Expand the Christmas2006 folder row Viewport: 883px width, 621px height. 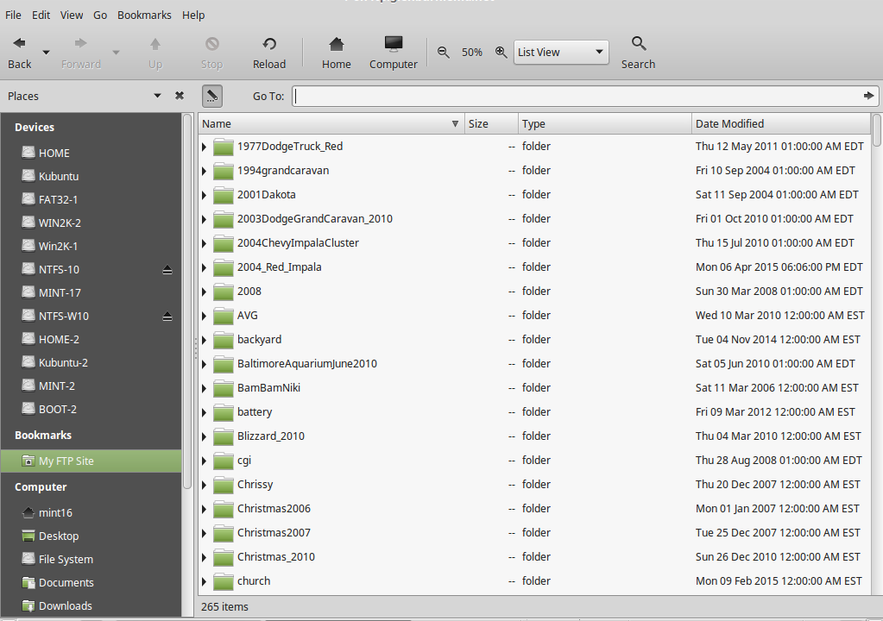coord(205,509)
